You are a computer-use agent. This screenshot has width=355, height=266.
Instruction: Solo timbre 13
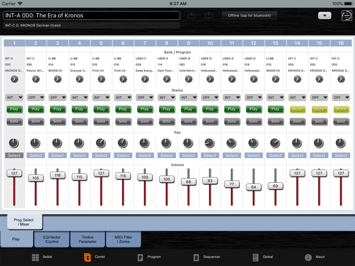275,121
